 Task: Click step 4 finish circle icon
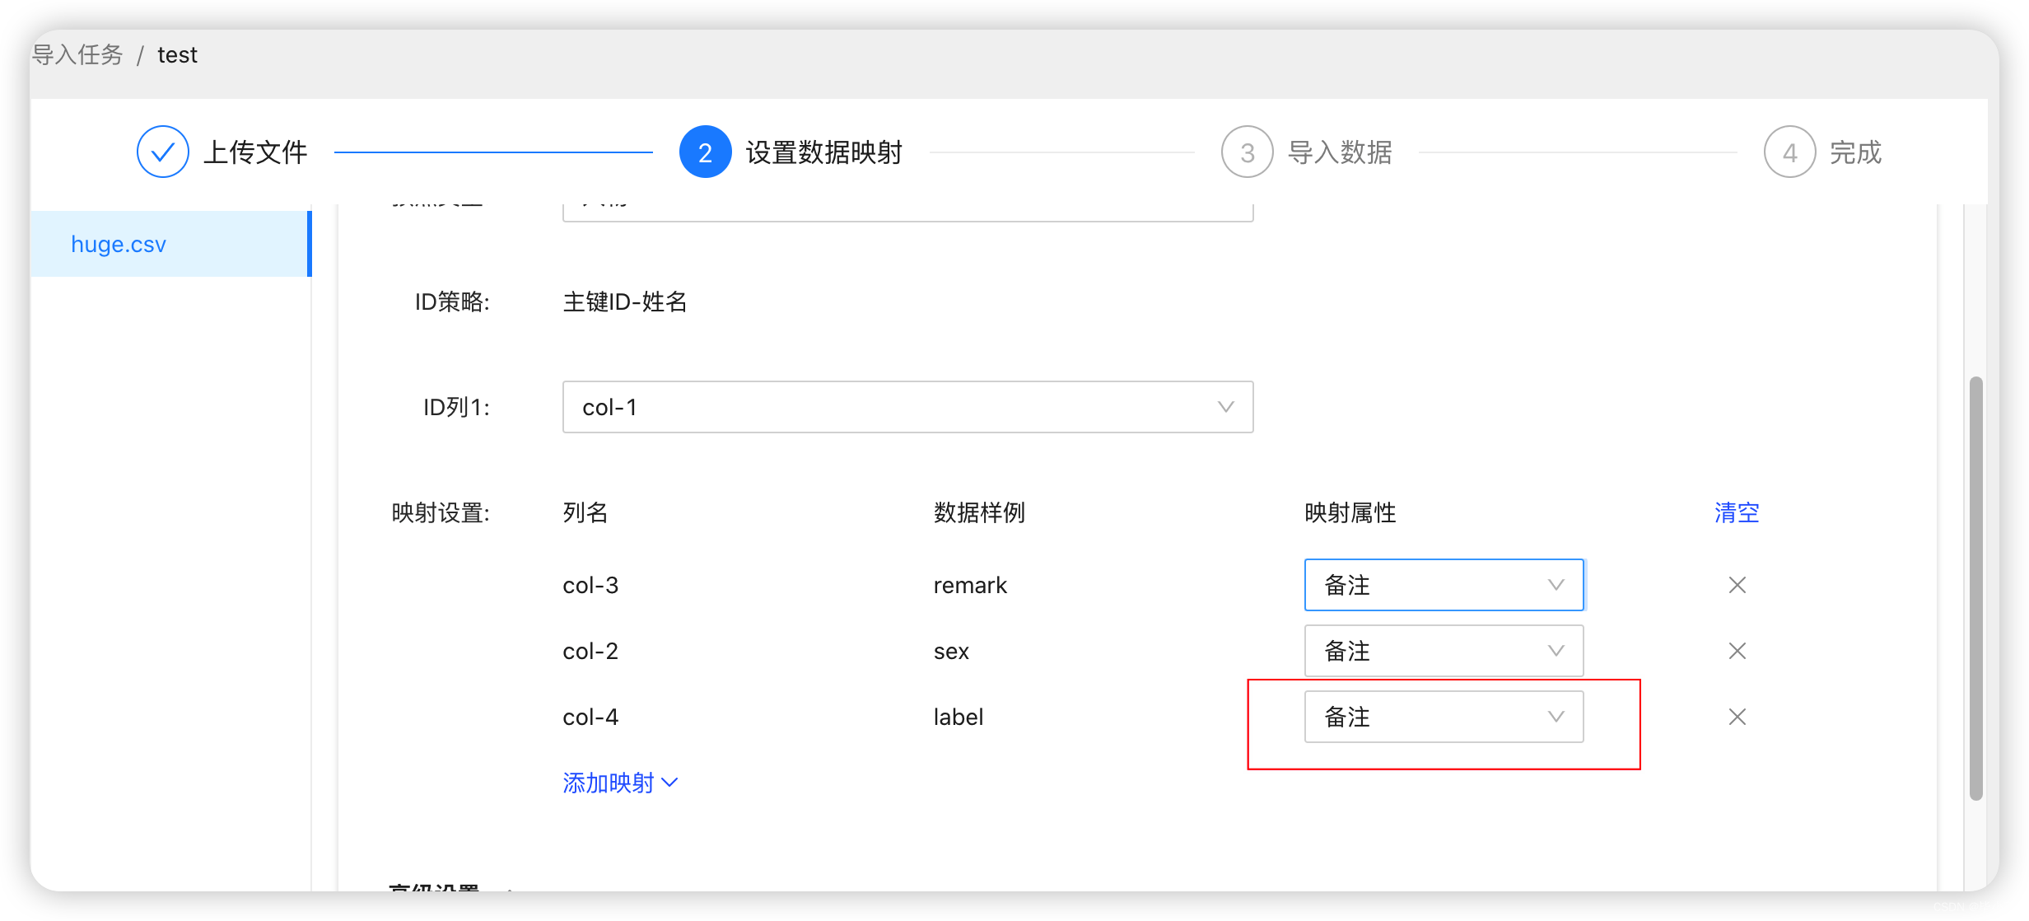pos(1789,152)
